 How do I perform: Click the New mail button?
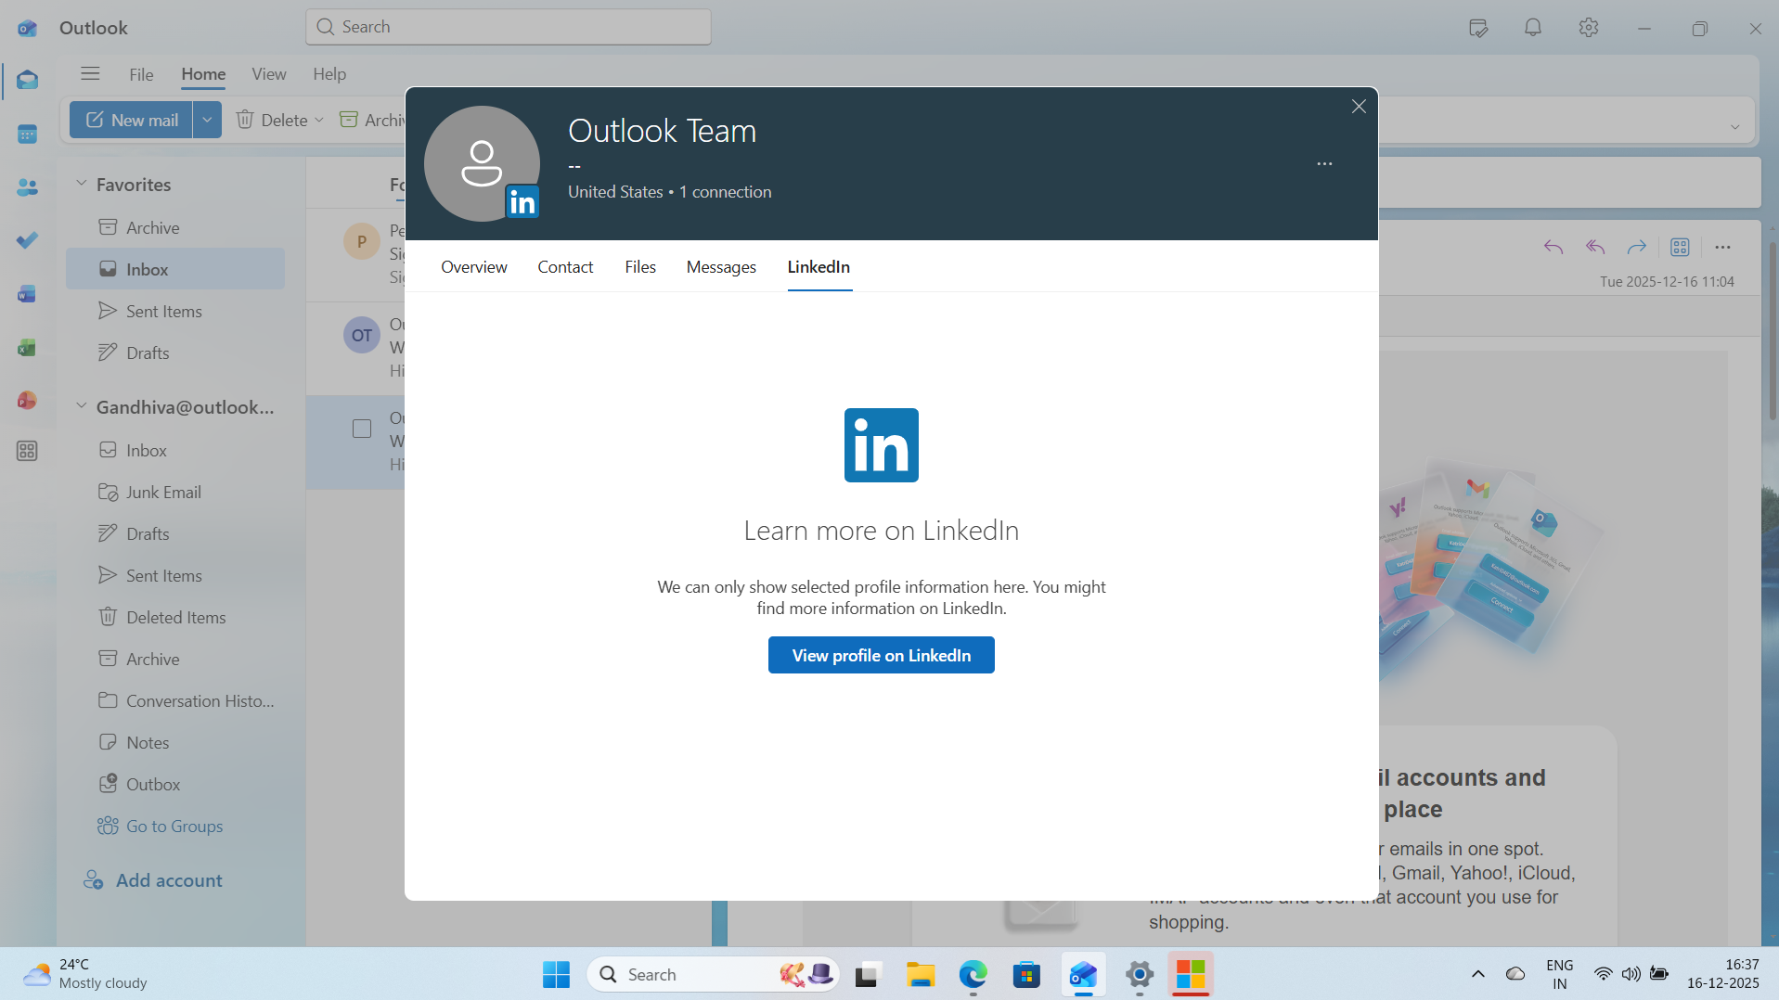coord(131,120)
